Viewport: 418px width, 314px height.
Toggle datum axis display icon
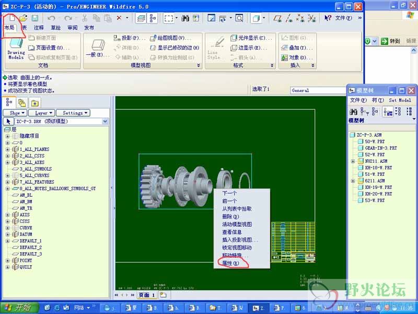tap(289, 18)
